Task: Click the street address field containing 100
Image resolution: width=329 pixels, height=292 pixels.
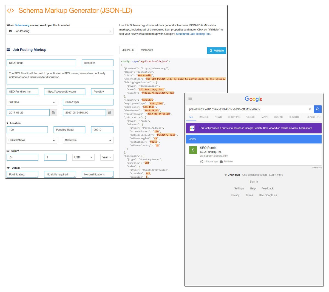Action: (x=27, y=130)
